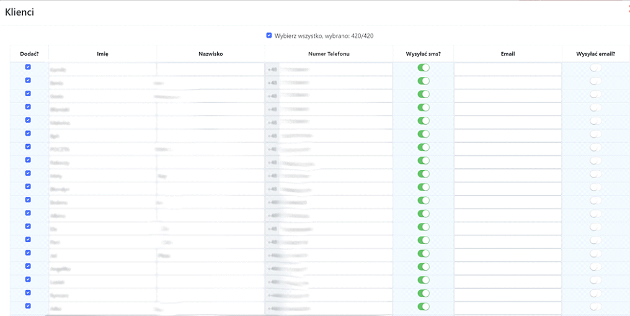The width and height of the screenshot is (630, 316).
Task: Focus the Email input field in the fourth row
Action: click(507, 109)
